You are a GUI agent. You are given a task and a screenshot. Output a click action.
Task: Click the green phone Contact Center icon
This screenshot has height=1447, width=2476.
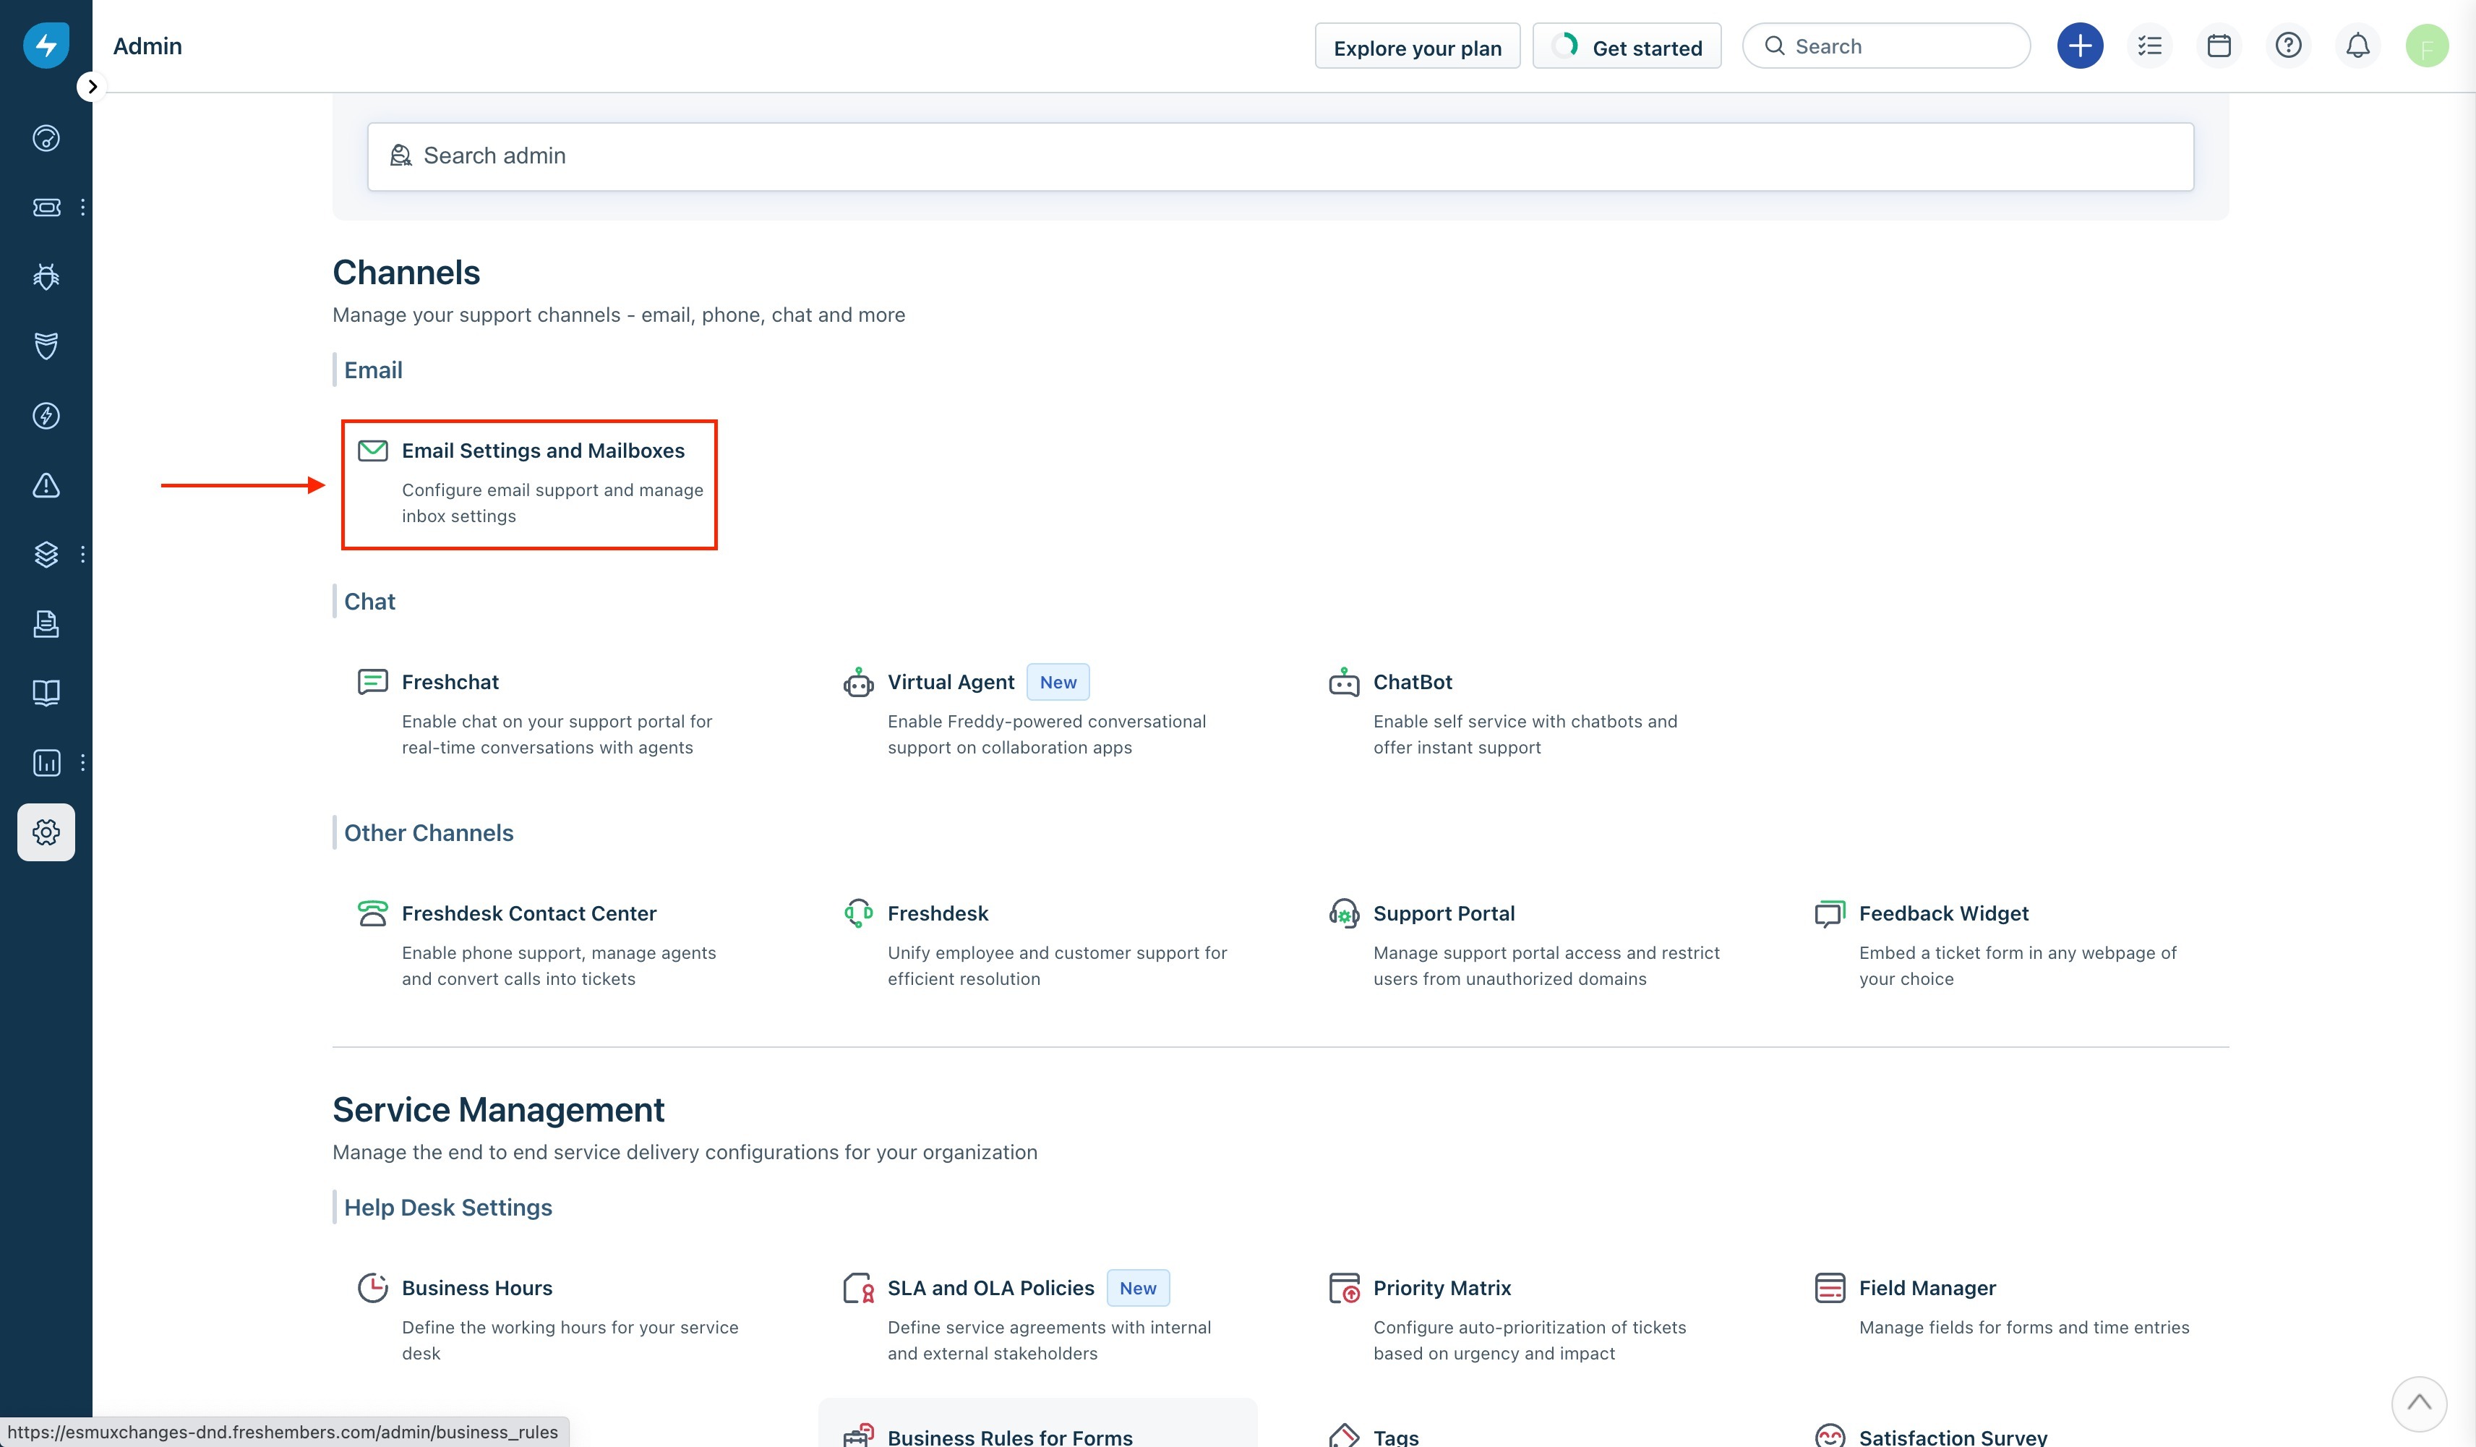(x=372, y=914)
